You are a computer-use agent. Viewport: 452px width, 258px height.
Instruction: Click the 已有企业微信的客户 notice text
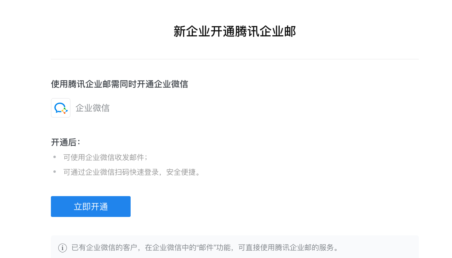coord(104,248)
